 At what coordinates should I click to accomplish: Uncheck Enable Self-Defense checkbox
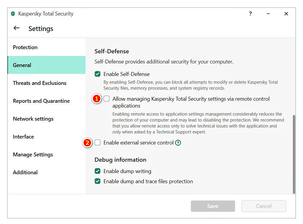(x=98, y=74)
